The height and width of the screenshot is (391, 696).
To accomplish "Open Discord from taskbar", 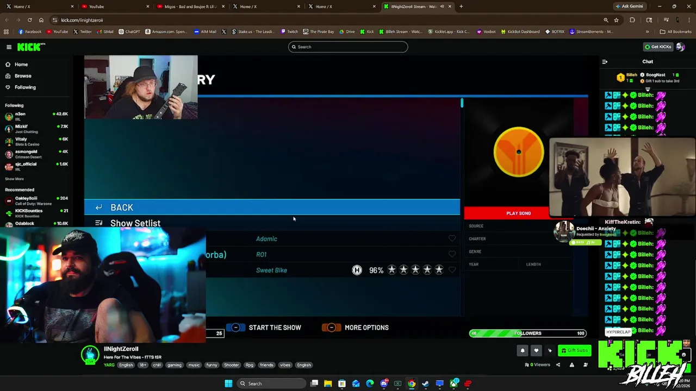I will click(384, 383).
